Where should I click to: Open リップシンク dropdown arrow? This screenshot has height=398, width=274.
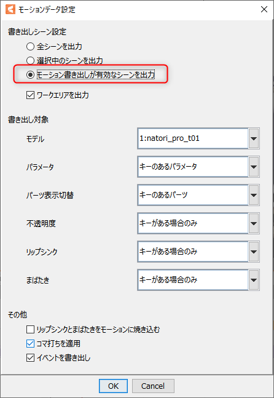tap(254, 252)
